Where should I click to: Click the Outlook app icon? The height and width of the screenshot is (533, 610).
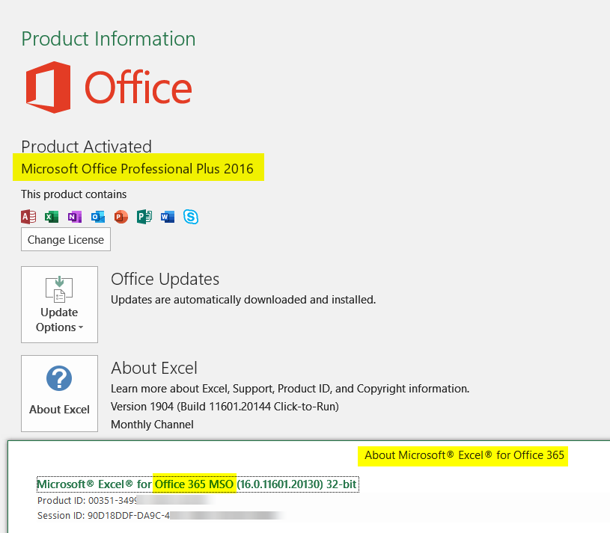pos(98,216)
